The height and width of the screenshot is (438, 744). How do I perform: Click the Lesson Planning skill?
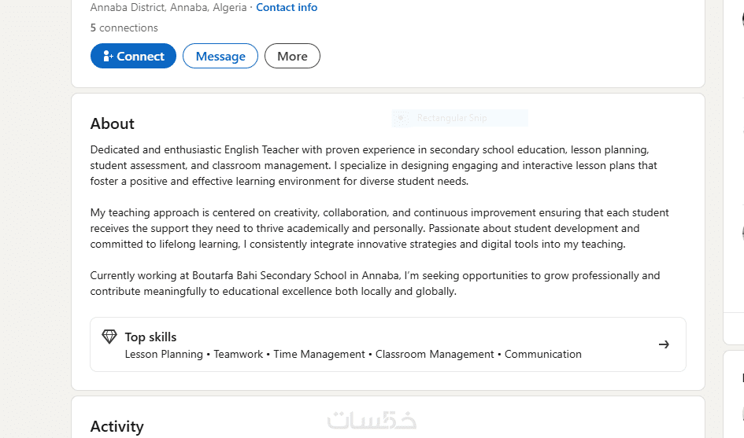pyautogui.click(x=164, y=355)
